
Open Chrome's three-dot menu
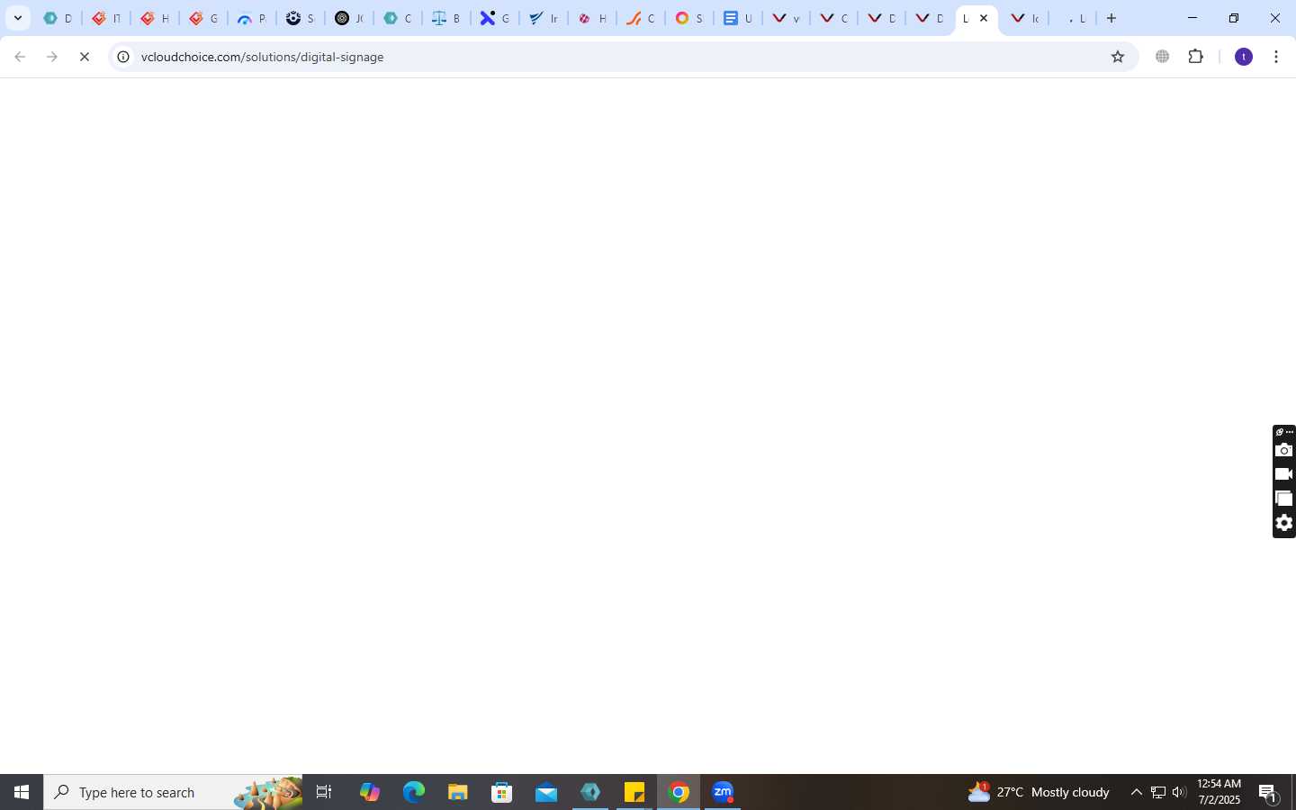[x=1276, y=57]
